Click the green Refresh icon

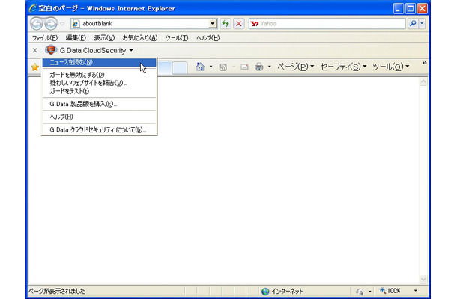click(x=226, y=24)
